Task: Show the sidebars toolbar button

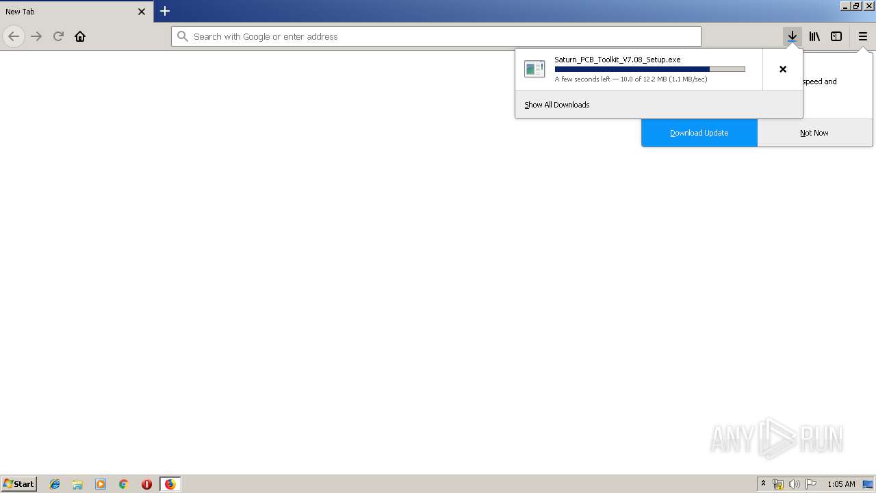Action: click(x=836, y=36)
